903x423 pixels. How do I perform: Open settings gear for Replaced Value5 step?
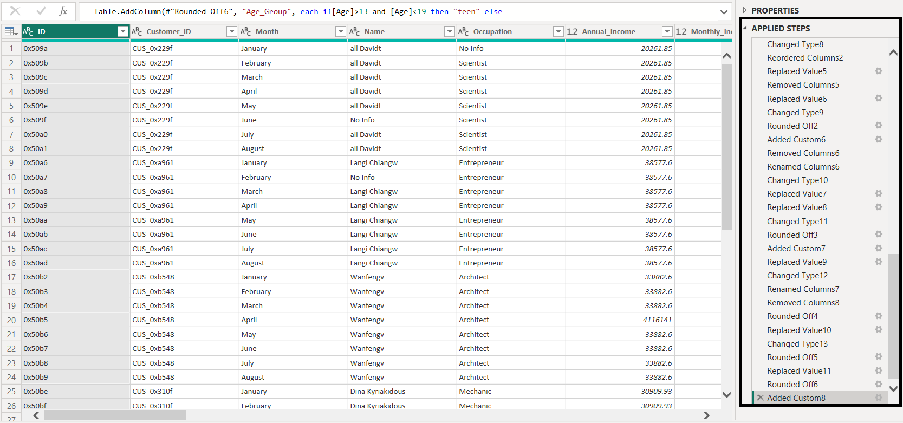(x=879, y=71)
